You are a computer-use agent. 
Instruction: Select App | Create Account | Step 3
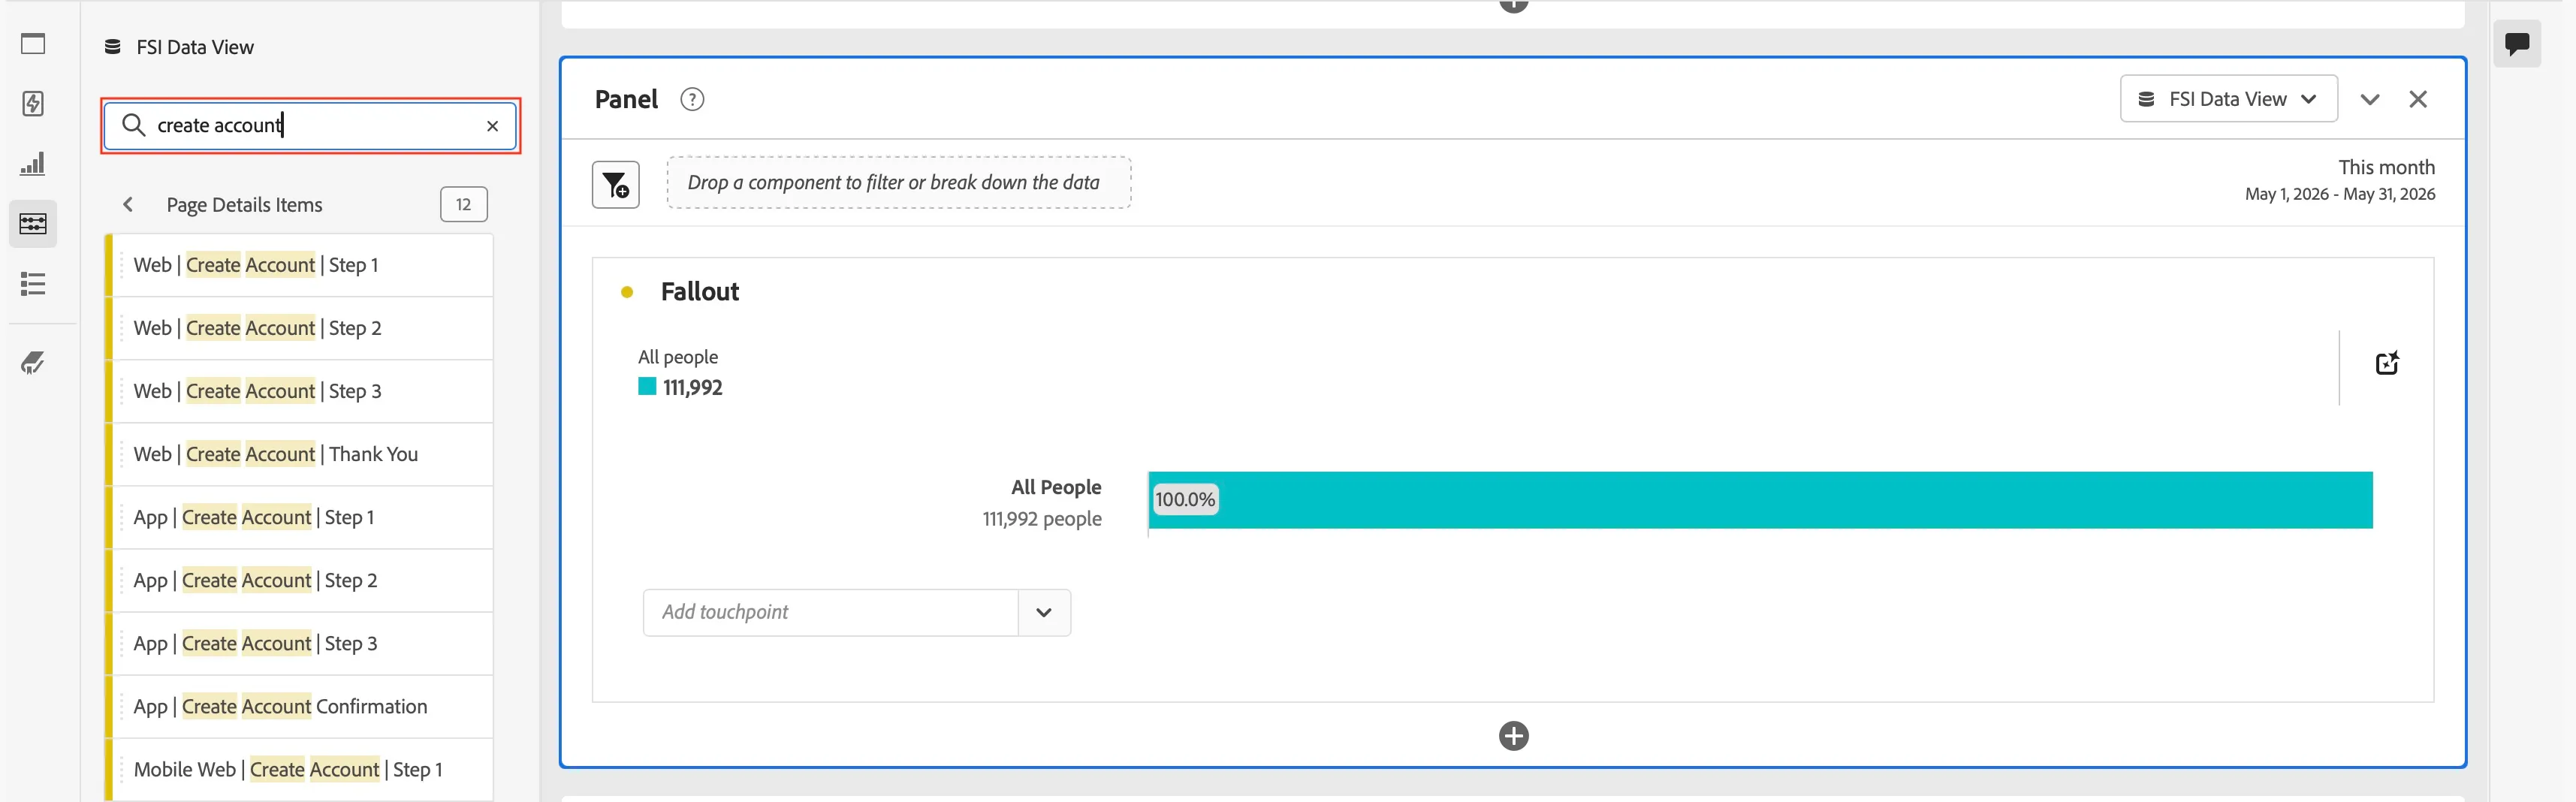click(x=300, y=643)
